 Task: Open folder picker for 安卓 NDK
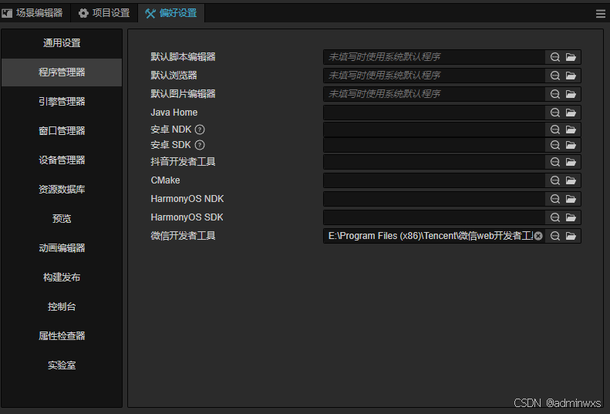[571, 130]
